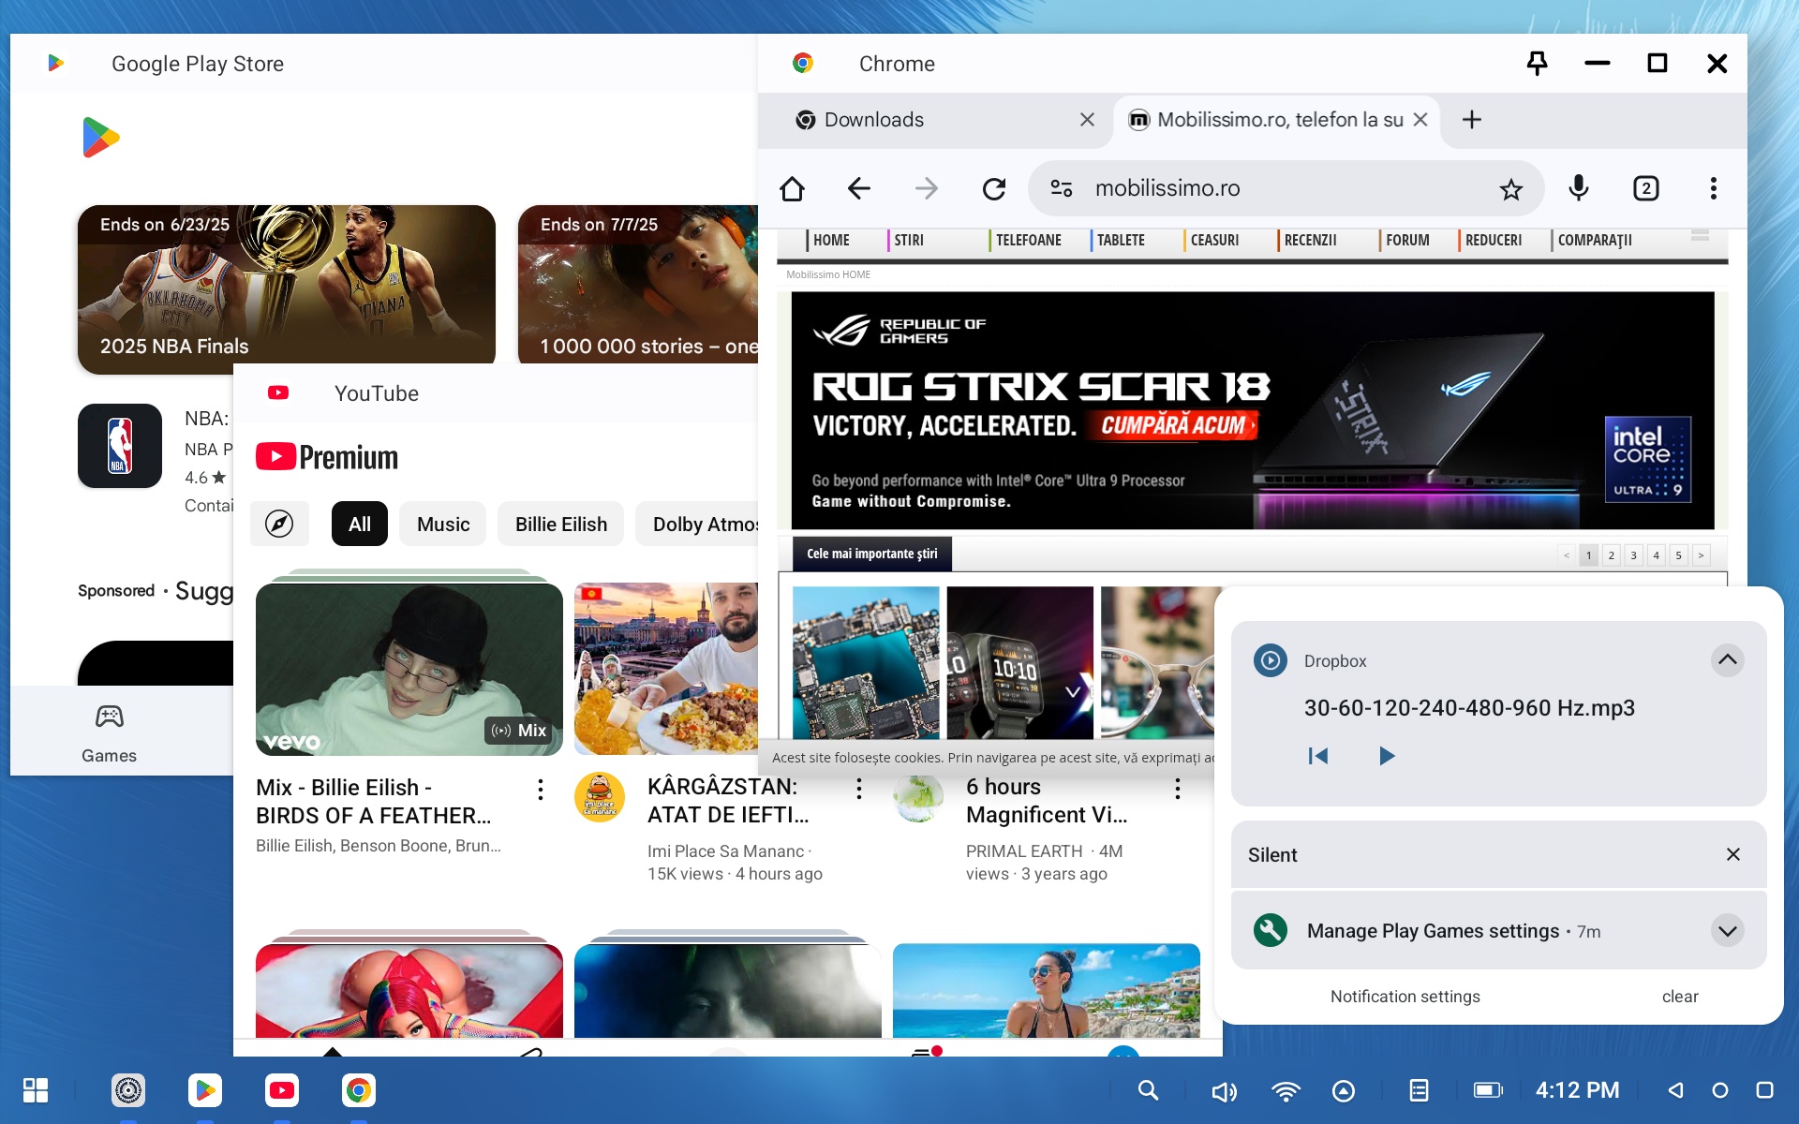The width and height of the screenshot is (1799, 1124).
Task: Open STIRI menu on Mobilissimo
Action: [x=908, y=241]
